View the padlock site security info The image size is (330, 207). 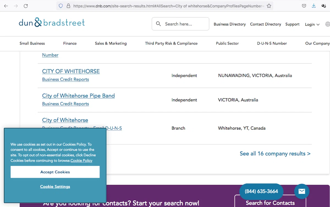68,6
